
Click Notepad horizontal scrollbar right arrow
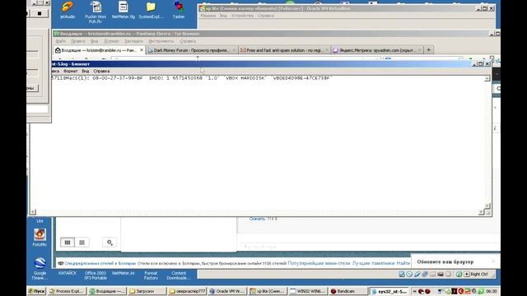pyautogui.click(x=481, y=212)
